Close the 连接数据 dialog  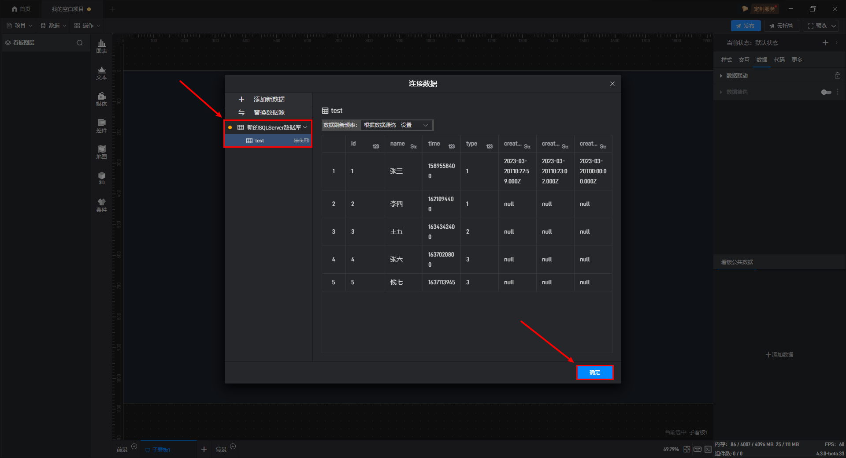coord(612,84)
